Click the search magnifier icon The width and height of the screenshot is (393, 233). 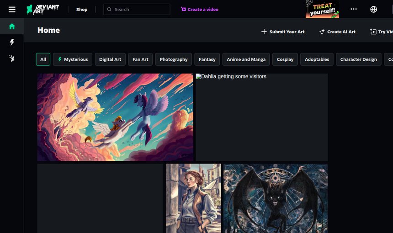point(109,9)
